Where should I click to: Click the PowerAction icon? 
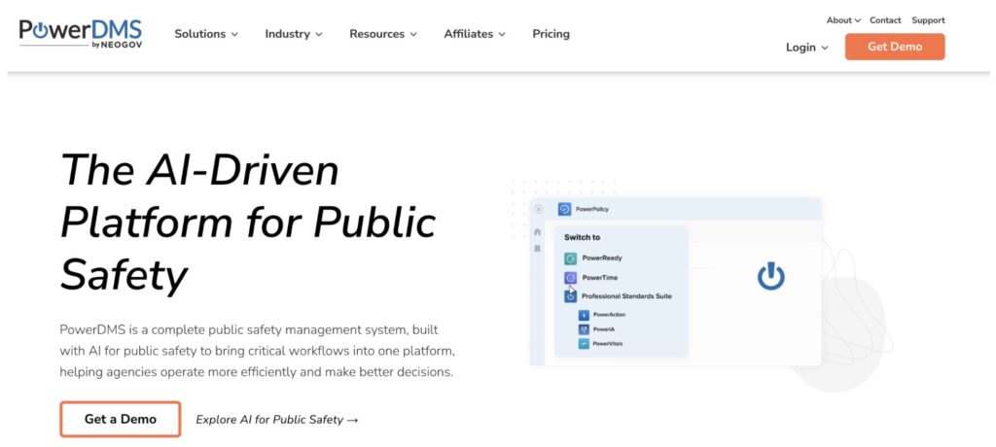tap(584, 314)
